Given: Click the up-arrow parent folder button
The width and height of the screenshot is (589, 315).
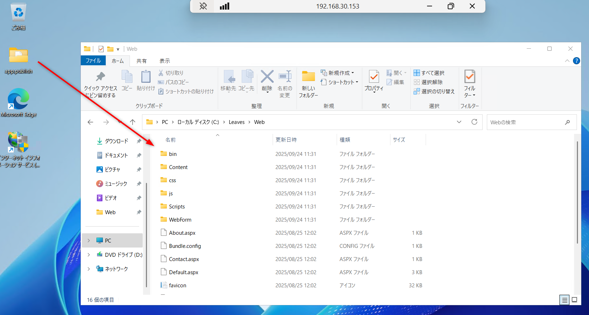Looking at the screenshot, I should click(x=132, y=122).
